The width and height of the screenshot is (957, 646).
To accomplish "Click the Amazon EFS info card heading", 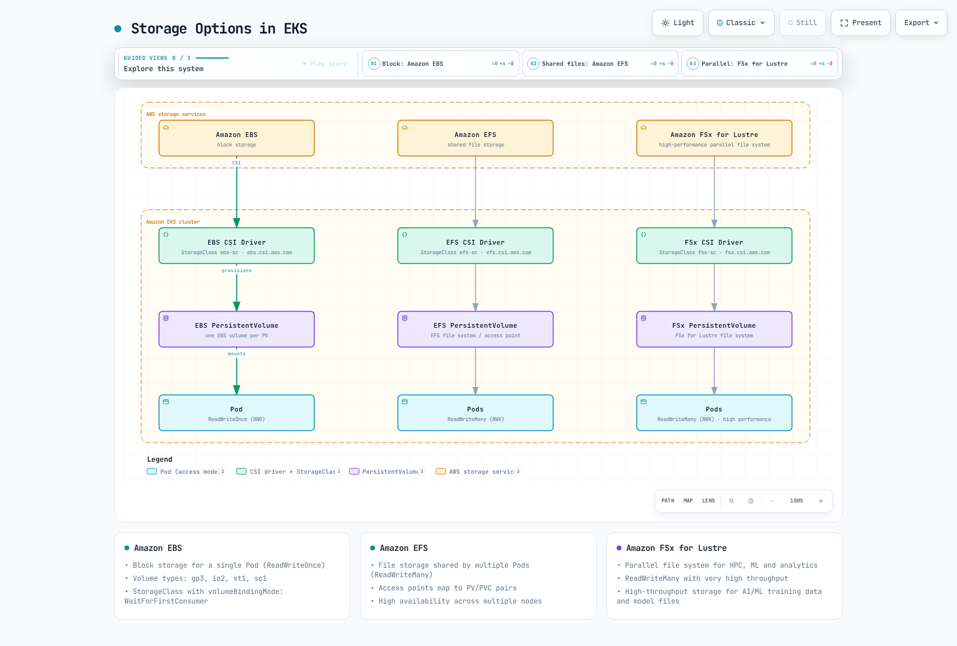I will (x=404, y=548).
